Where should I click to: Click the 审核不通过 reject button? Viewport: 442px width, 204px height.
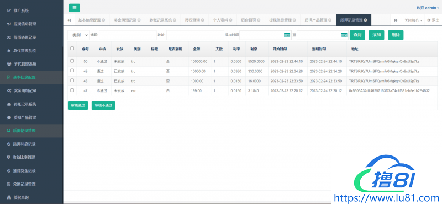(x=103, y=105)
